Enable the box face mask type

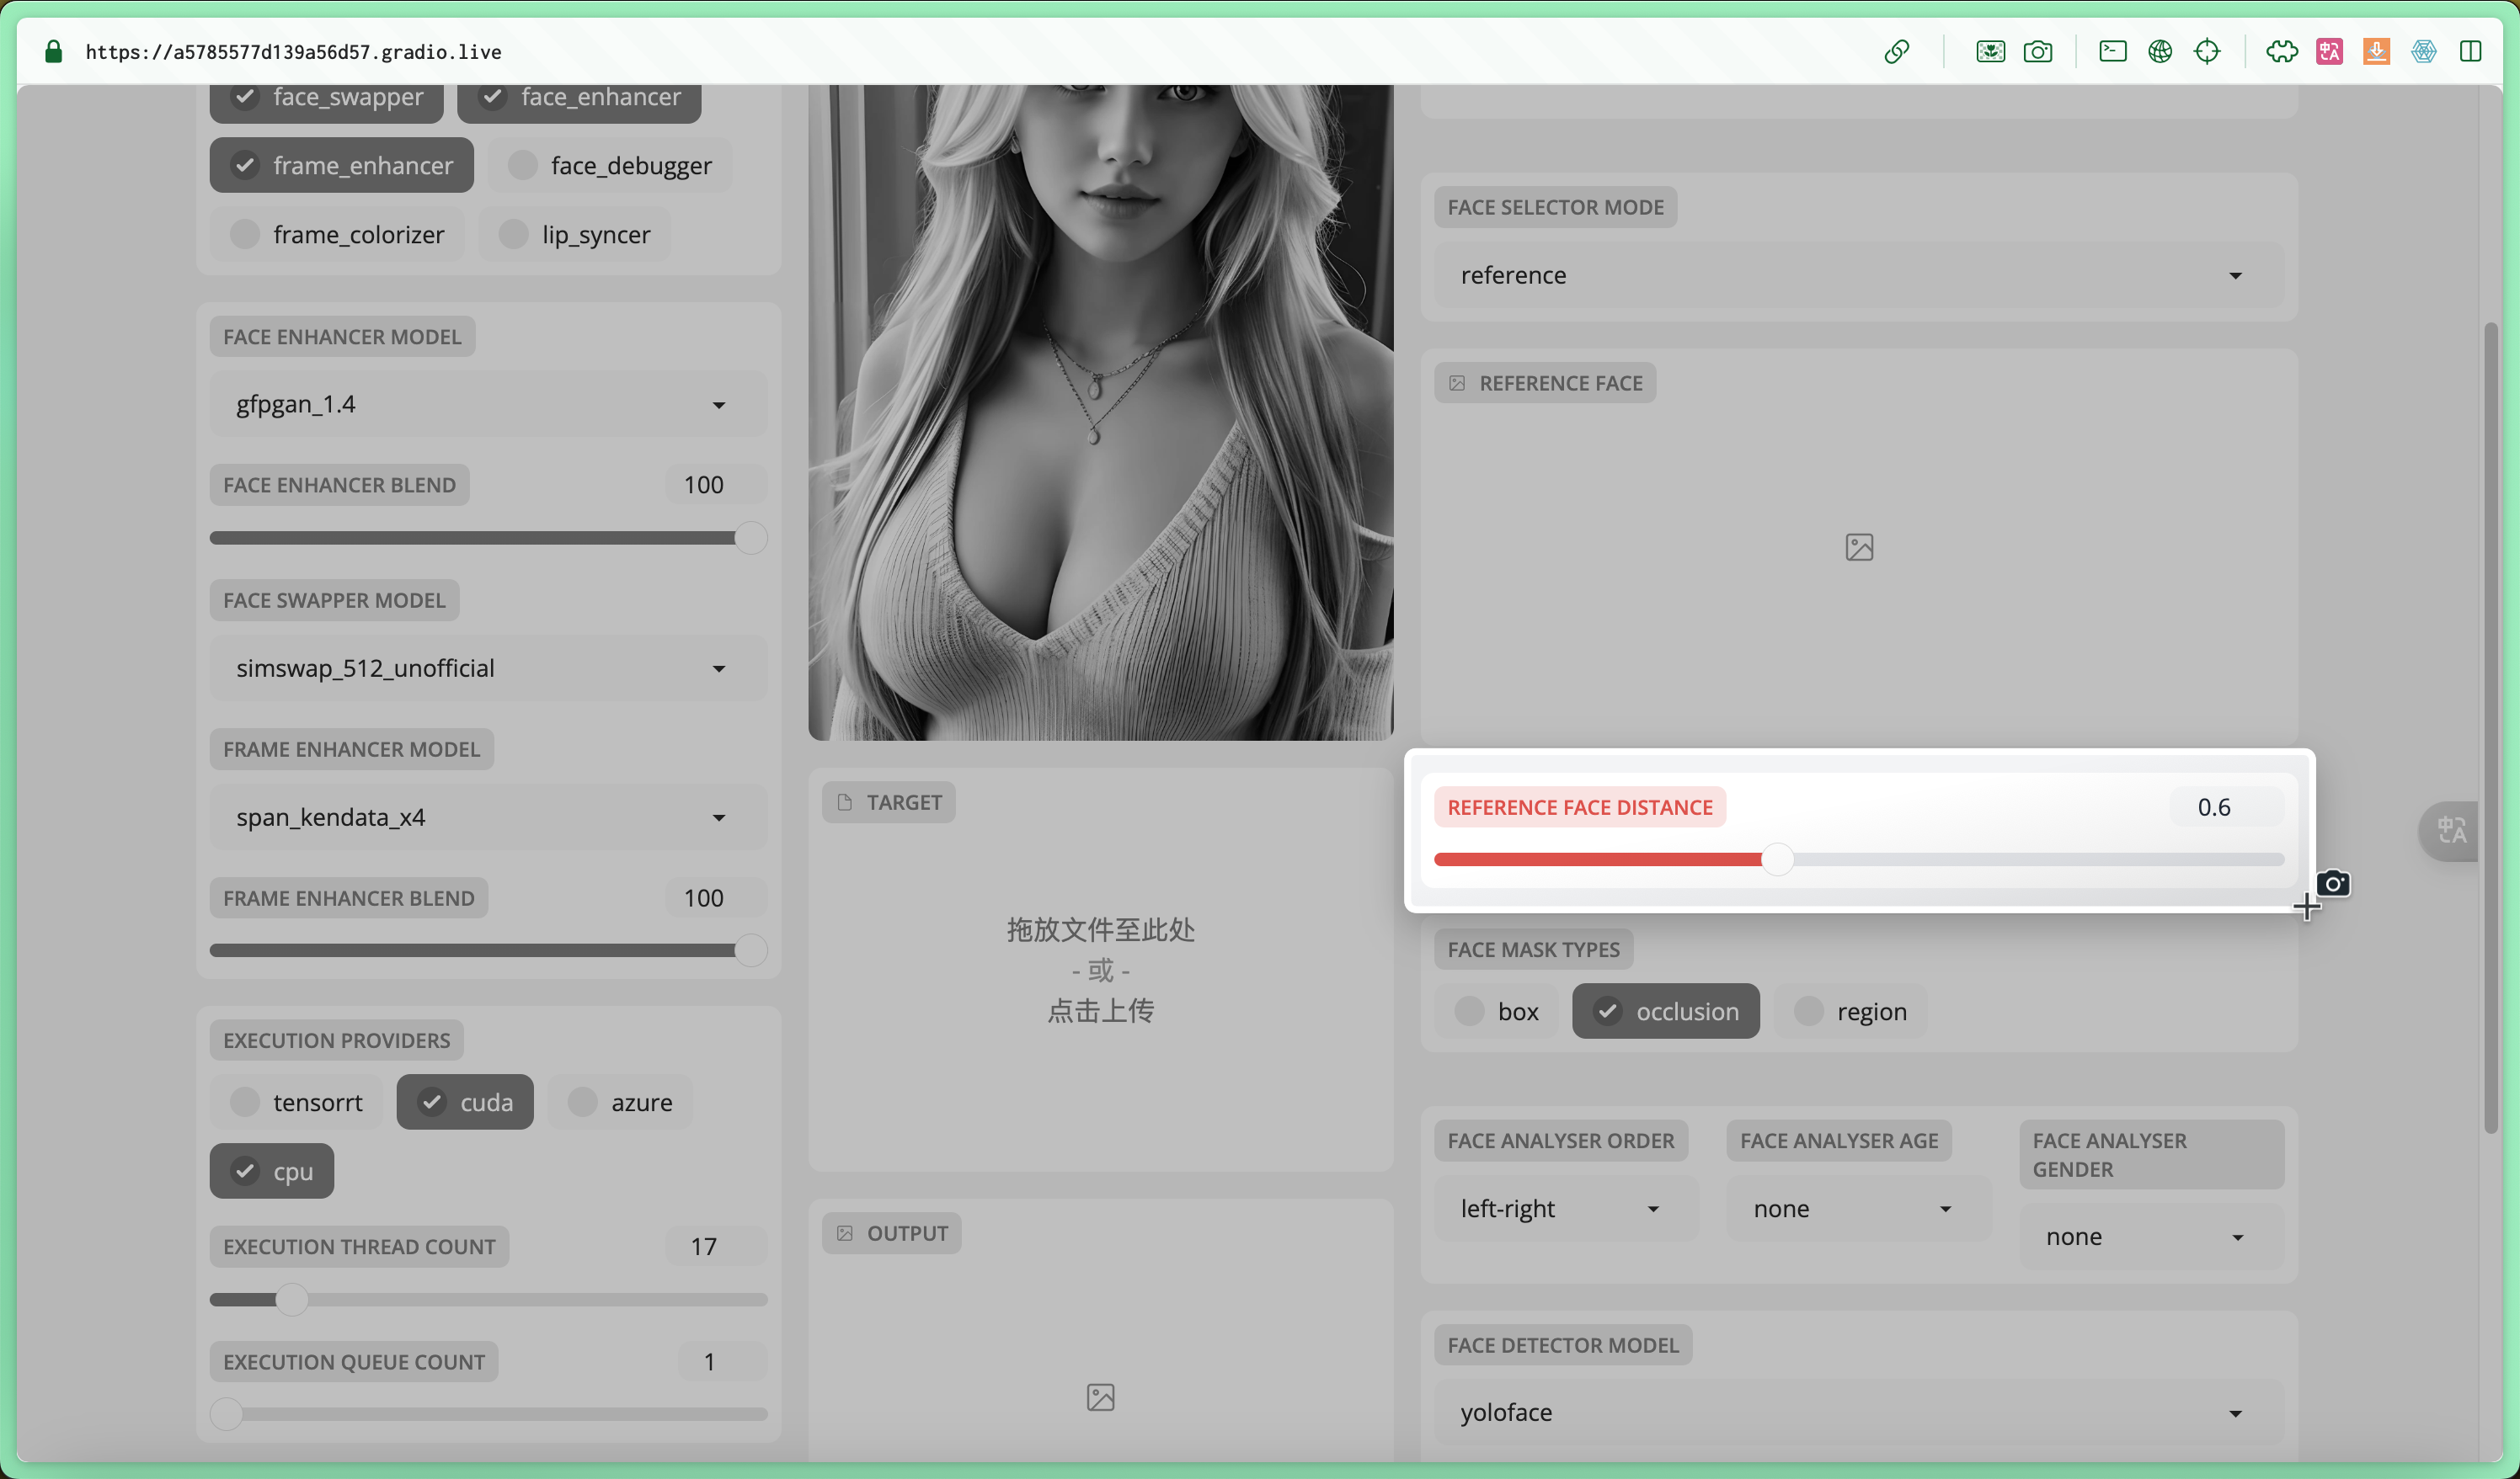(1496, 1011)
